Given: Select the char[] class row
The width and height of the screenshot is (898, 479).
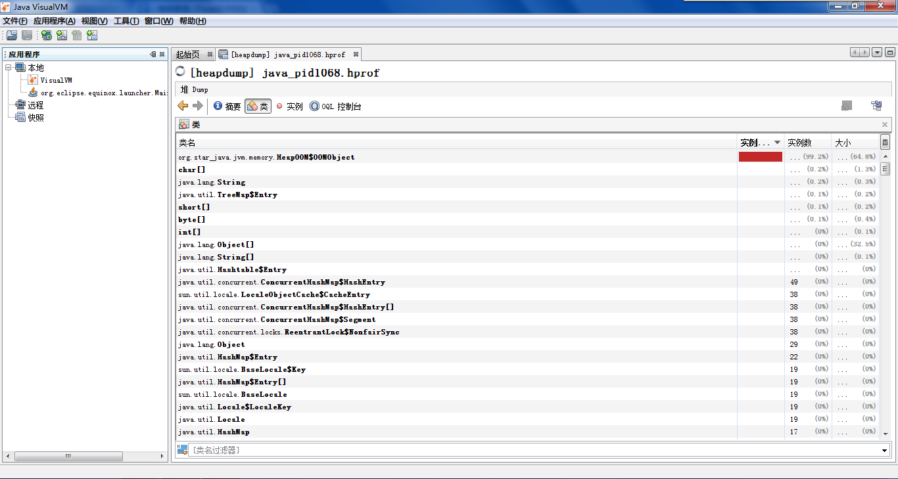Looking at the screenshot, I should click(x=528, y=170).
